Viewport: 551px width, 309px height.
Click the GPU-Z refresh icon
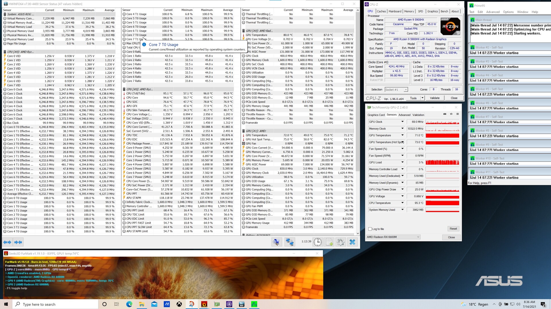pyautogui.click(x=451, y=114)
